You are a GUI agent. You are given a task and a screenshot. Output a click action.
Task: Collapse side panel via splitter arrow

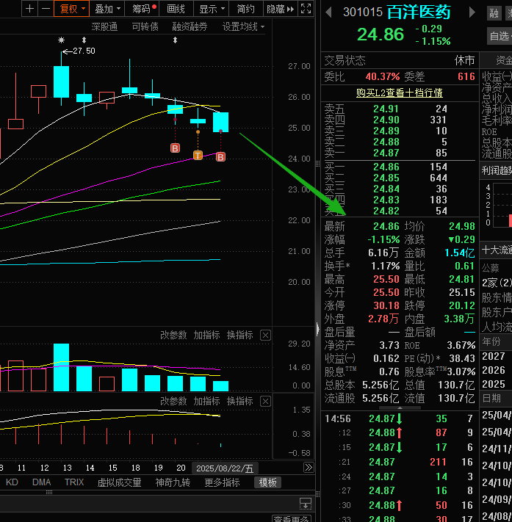point(317,329)
